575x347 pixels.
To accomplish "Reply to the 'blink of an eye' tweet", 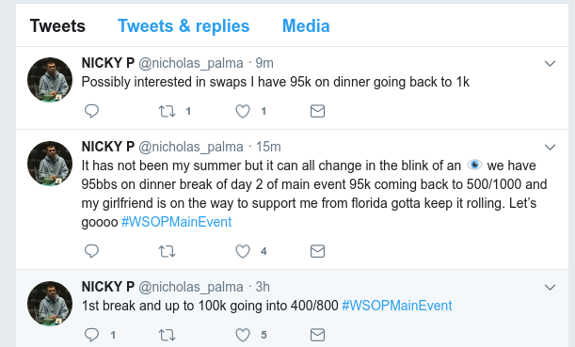I will 91,251.
